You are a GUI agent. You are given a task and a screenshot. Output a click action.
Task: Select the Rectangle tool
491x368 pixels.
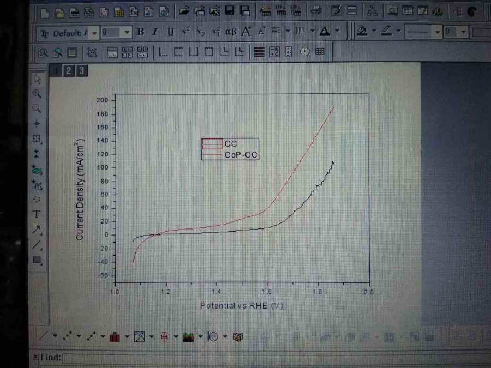[37, 261]
